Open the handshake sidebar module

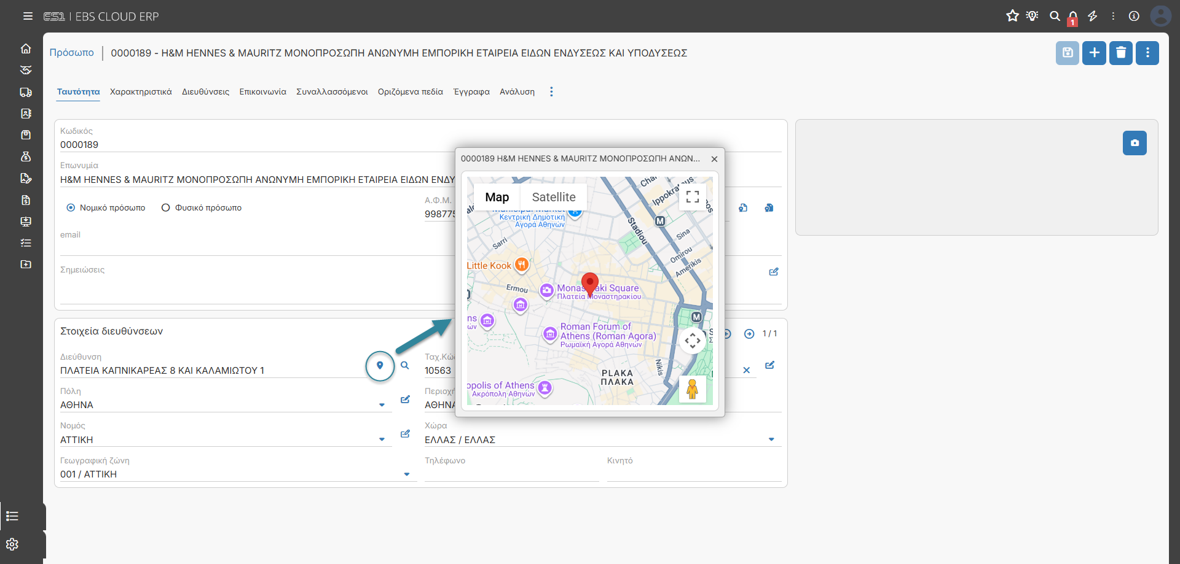click(26, 70)
